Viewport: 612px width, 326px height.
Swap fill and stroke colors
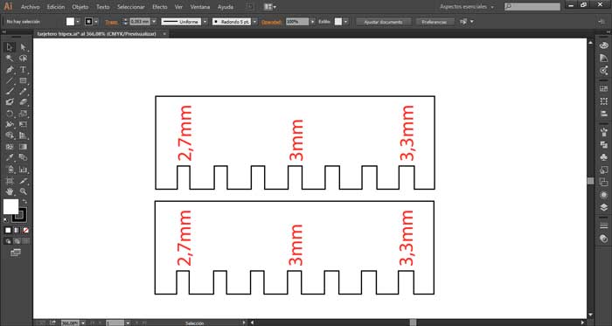(24, 202)
